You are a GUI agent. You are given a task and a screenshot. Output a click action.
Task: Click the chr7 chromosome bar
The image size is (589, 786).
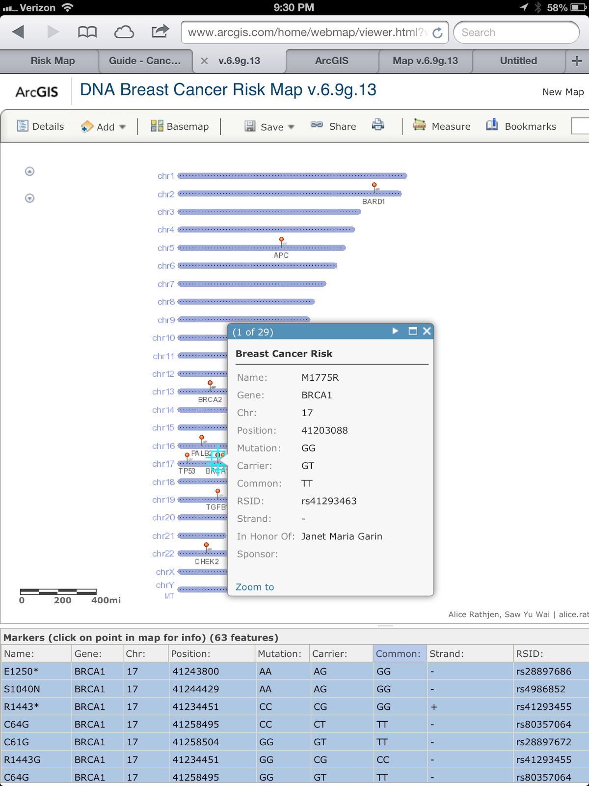[252, 283]
